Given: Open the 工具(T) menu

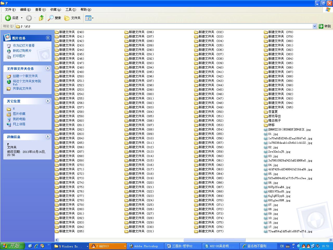Looking at the screenshot, I should (x=71, y=10).
